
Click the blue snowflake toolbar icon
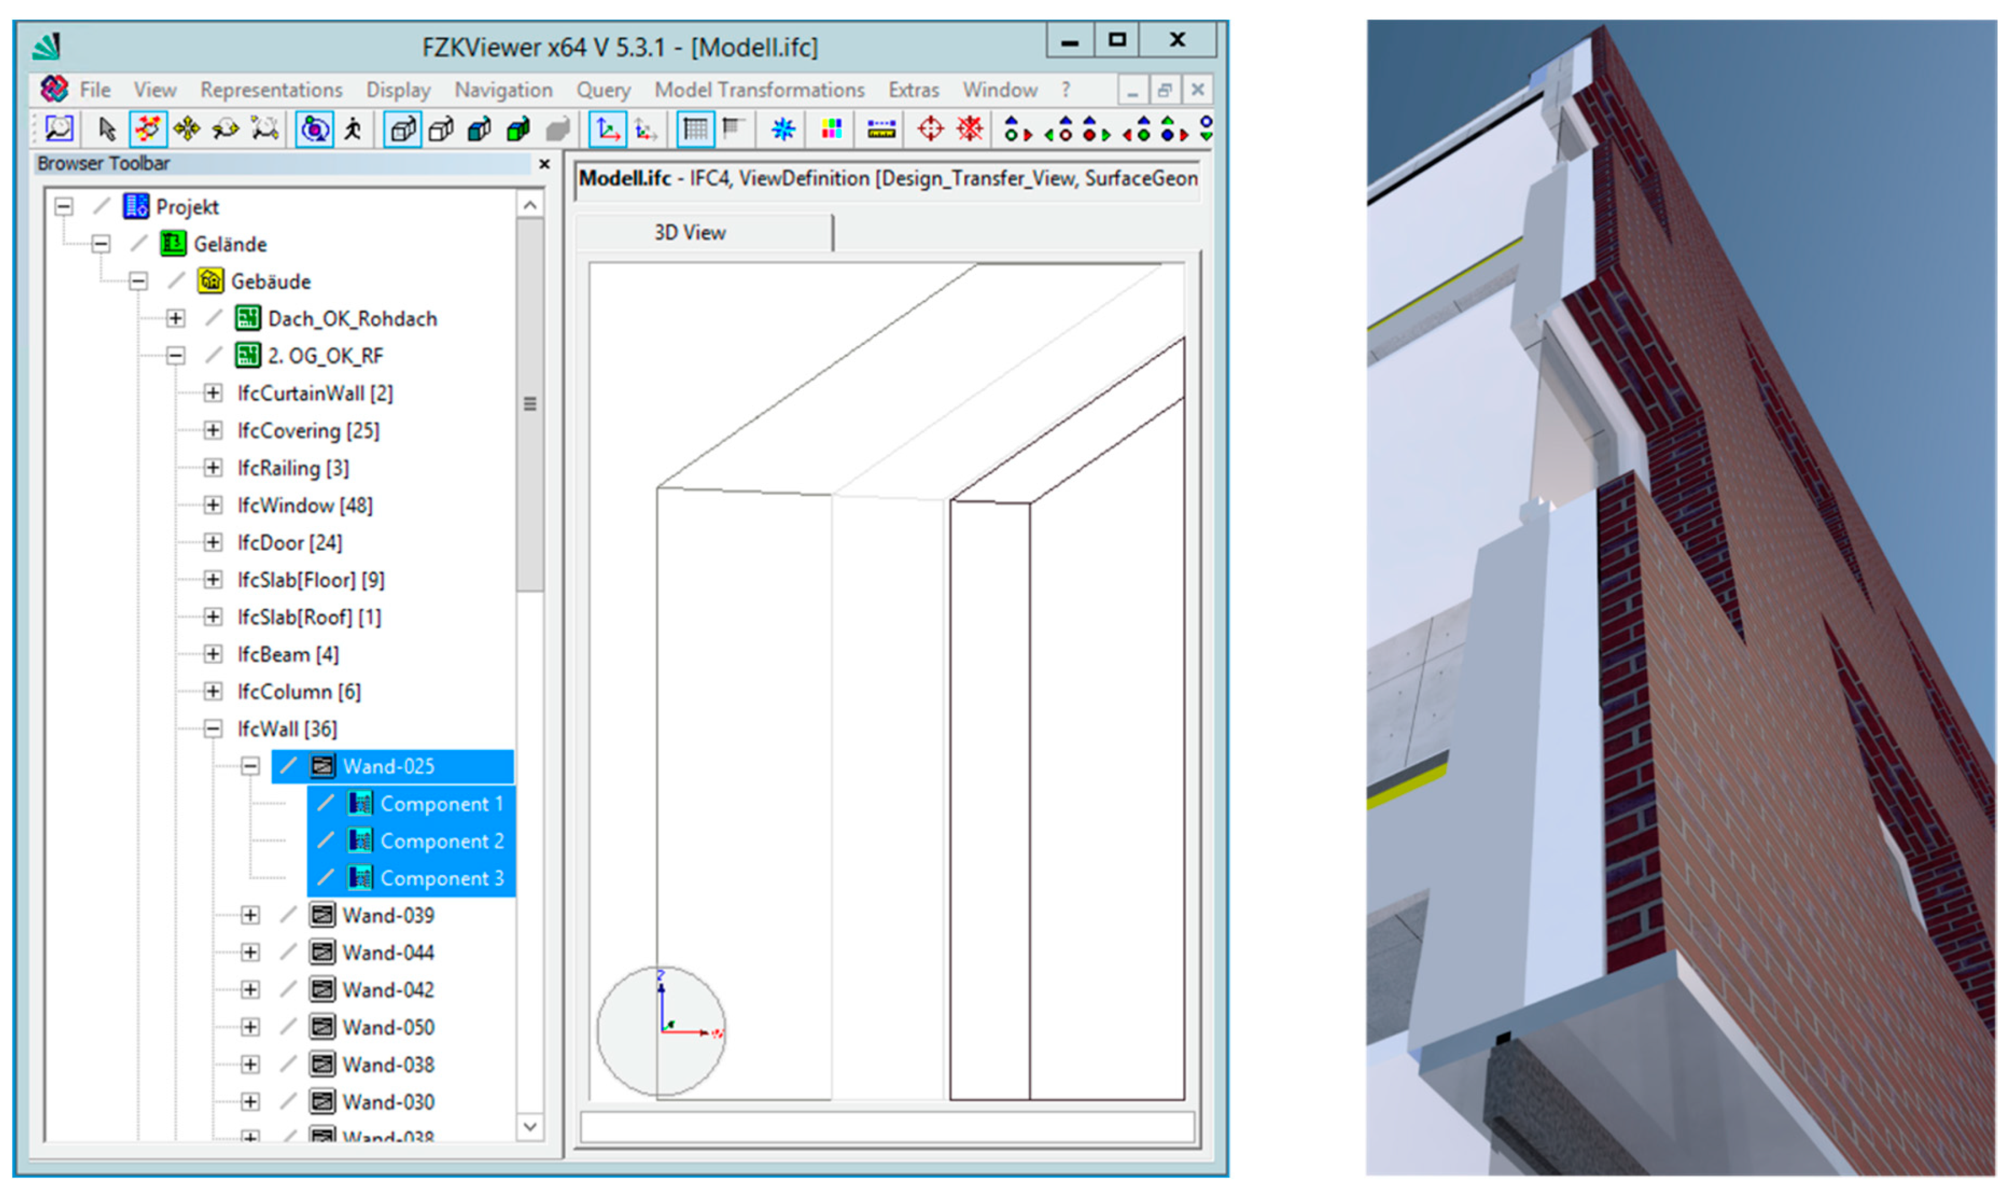click(782, 129)
